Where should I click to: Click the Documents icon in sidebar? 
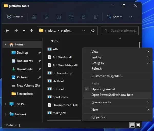click(14, 61)
